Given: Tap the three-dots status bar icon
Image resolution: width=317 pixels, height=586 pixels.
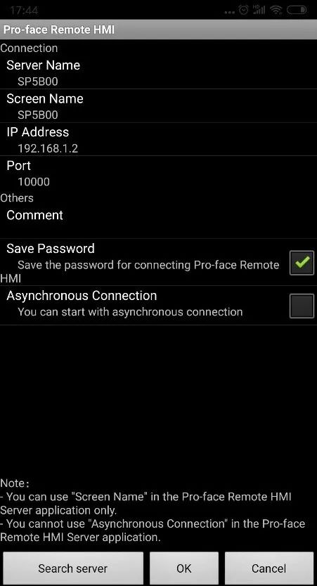Looking at the screenshot, I should tap(230, 12).
